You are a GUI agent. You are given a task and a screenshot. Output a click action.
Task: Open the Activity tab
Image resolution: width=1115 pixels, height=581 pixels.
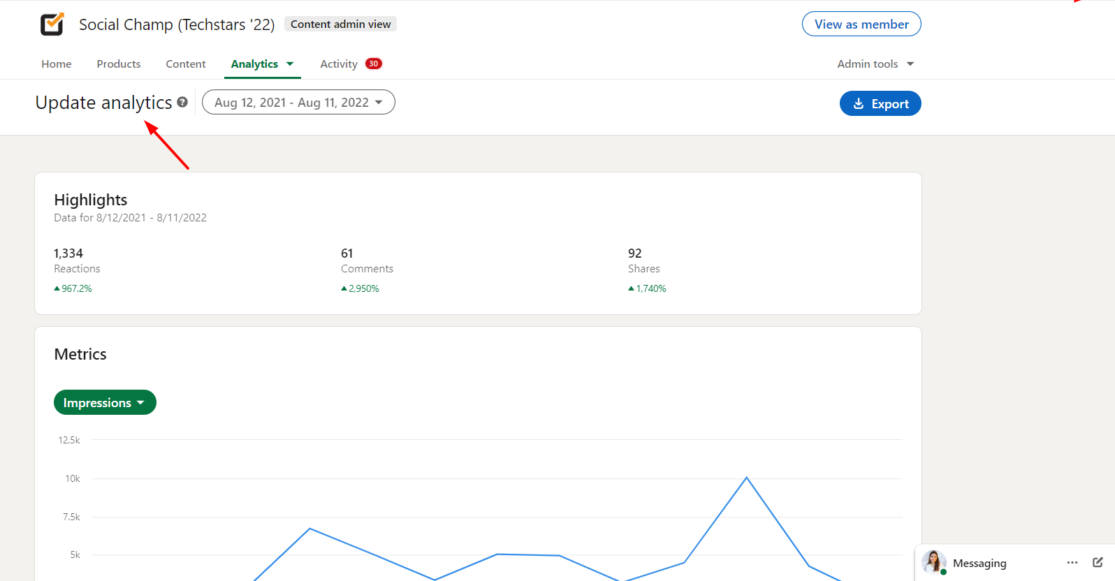[339, 64]
